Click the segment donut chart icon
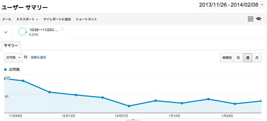The width and height of the screenshot is (267, 121). click(22, 32)
